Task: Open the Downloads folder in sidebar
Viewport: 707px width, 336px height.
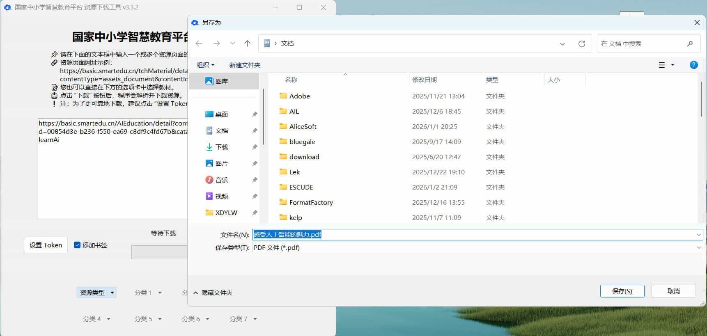Action: click(x=221, y=147)
